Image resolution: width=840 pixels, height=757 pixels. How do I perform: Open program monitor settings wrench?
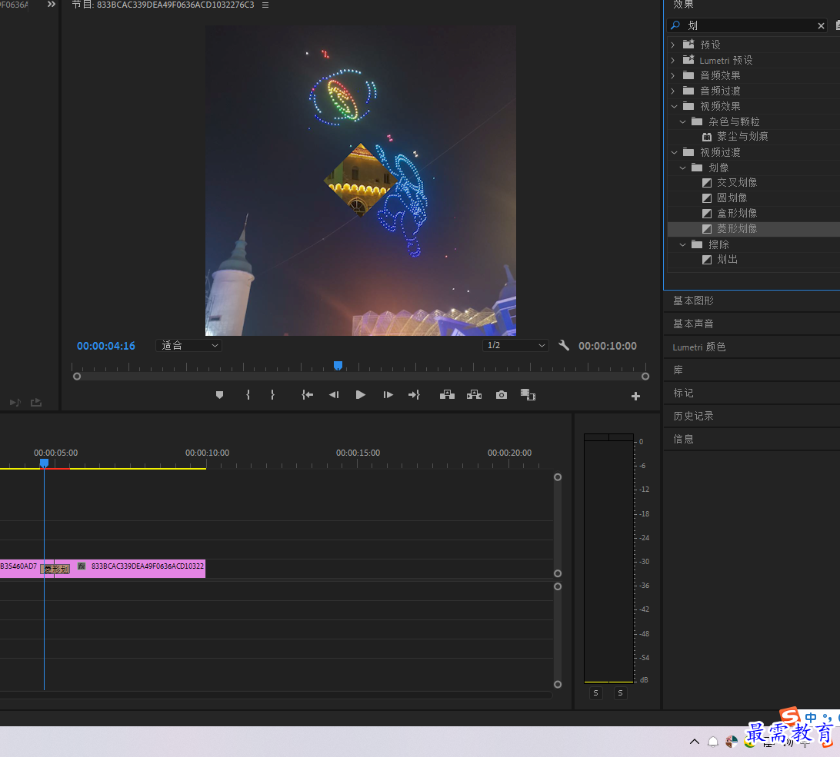(x=564, y=345)
